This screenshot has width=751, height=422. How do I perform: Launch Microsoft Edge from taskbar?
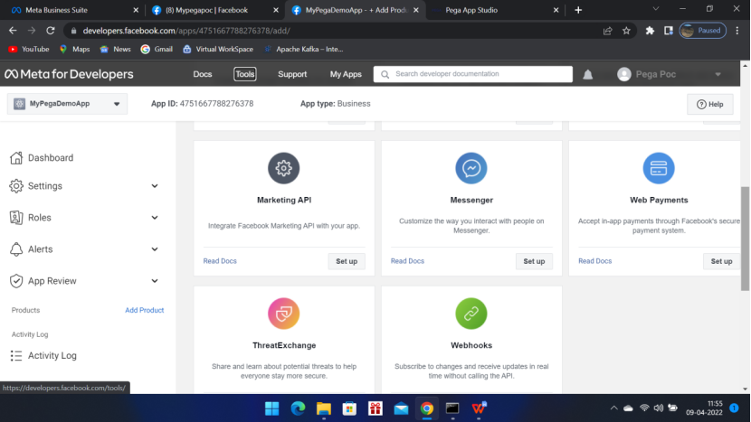[x=298, y=408]
